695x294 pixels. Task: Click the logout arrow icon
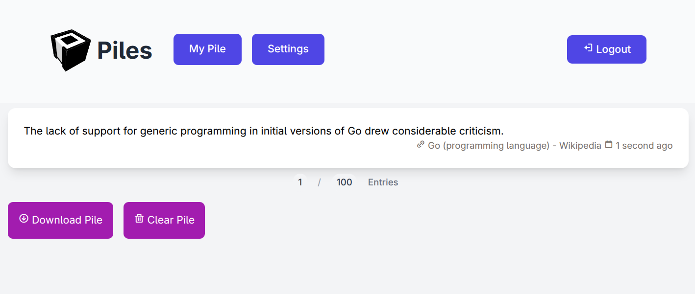(588, 48)
